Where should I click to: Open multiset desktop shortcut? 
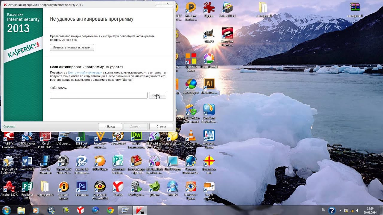coord(209,139)
